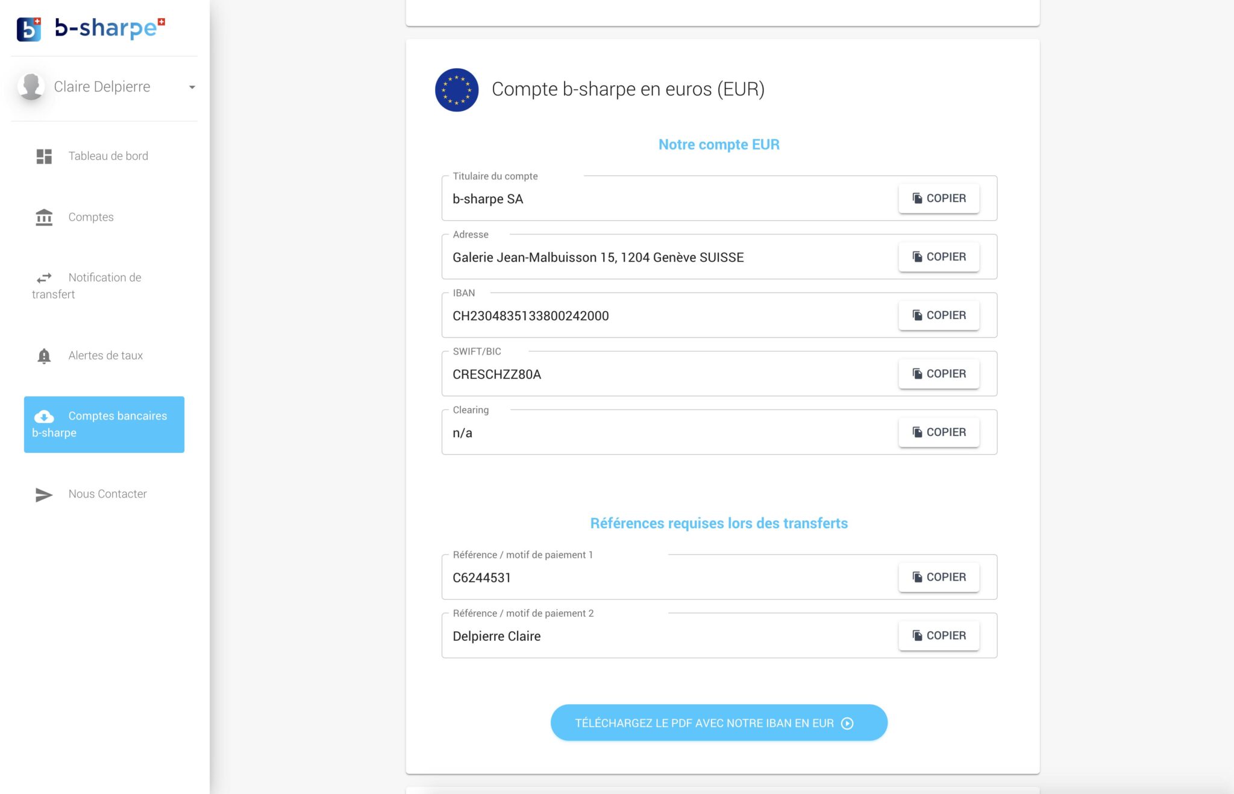
Task: Click the Claire Delpierre user name
Action: coord(102,87)
